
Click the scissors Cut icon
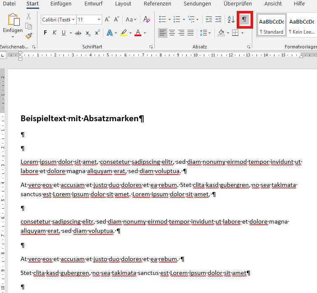pyautogui.click(x=29, y=16)
